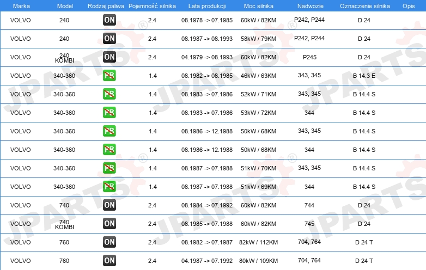Click the B 14.4 S code in the 52kW / 71KM row
The width and height of the screenshot is (426, 270).
pyautogui.click(x=364, y=94)
